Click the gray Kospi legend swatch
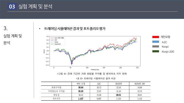The width and height of the screenshot is (184, 103). (x=156, y=46)
